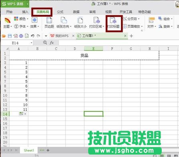This screenshot has height=157, width=179.
Task: Open the sheet list ellipsis button
Action: tap(42, 150)
